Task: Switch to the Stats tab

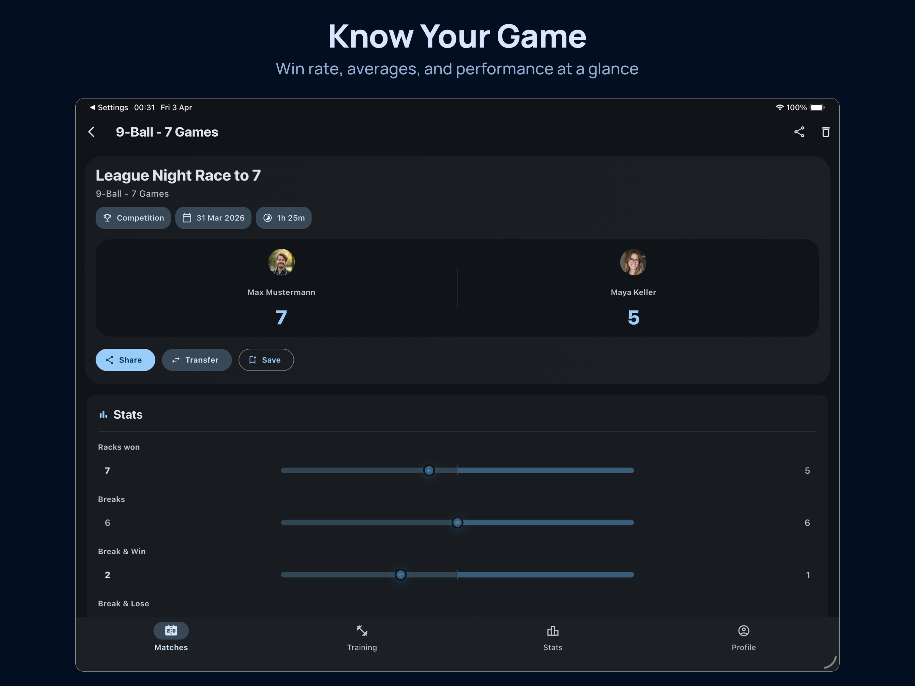Action: tap(552, 638)
